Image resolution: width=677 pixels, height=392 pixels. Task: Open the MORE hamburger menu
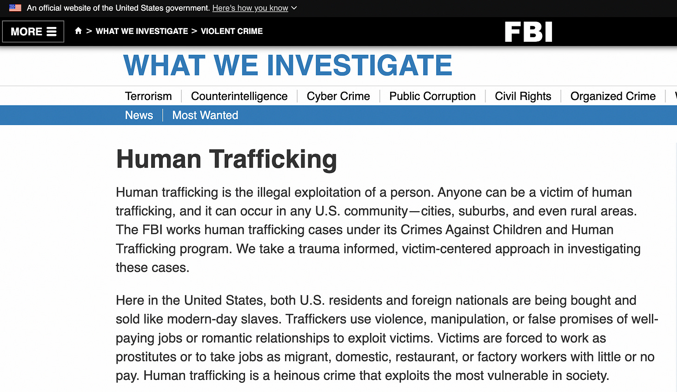point(33,32)
